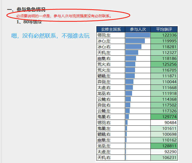192x163 pixels.
Task: Select the 冰心;右 row label
Action: (x=104, y=47)
